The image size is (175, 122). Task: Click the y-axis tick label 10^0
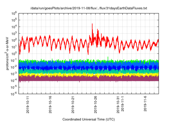pos(14,53)
